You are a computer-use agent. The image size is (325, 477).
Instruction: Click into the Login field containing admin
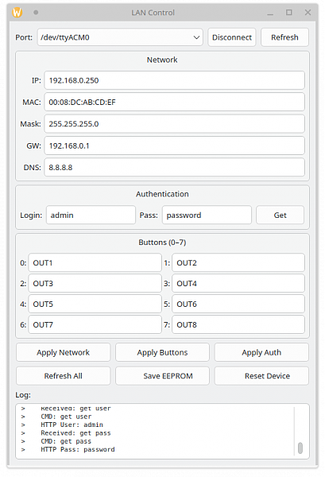(91, 215)
